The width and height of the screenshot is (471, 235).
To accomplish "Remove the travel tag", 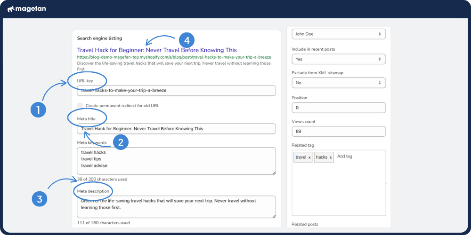I will [309, 157].
